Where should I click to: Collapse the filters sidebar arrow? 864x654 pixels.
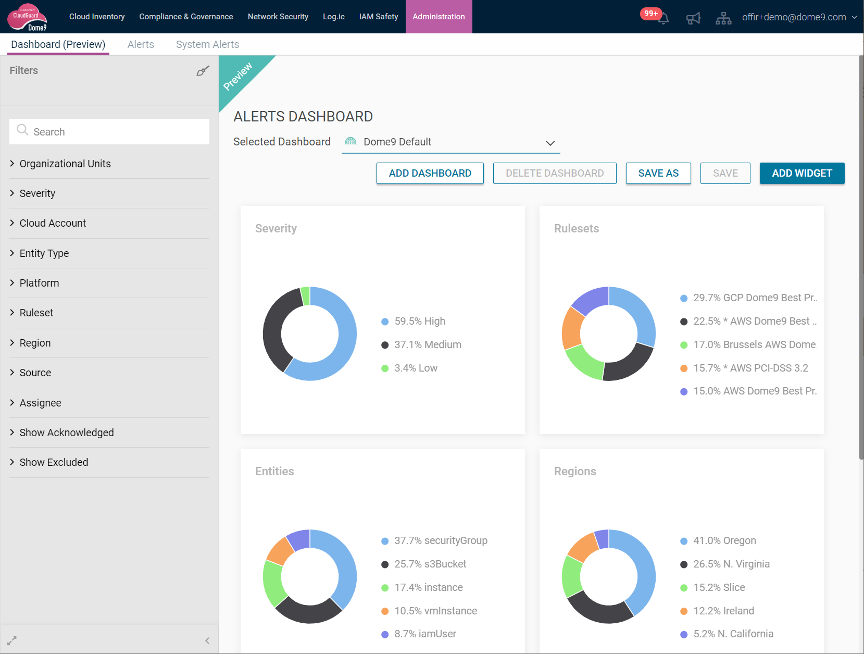[x=207, y=640]
